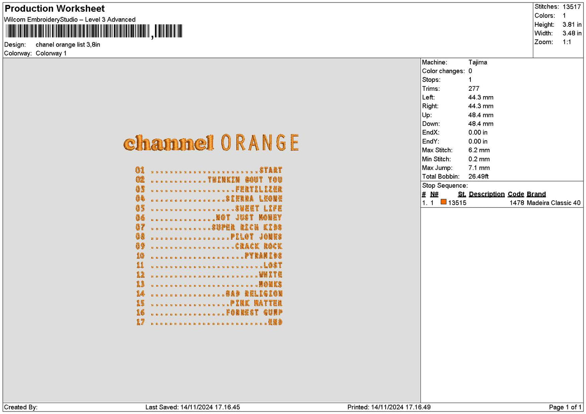Click the Width value 3.48 in
This screenshot has height=414, width=586.
pyautogui.click(x=572, y=33)
